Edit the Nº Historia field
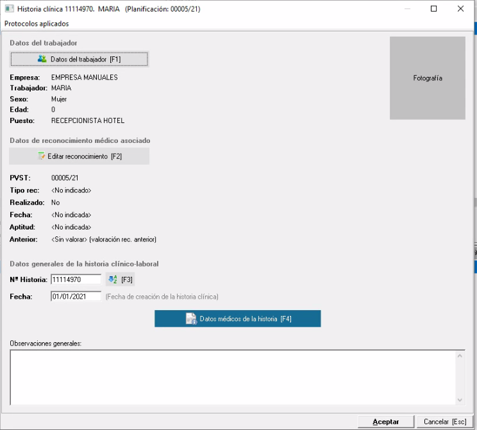Viewport: 477px width, 430px height. tap(76, 279)
